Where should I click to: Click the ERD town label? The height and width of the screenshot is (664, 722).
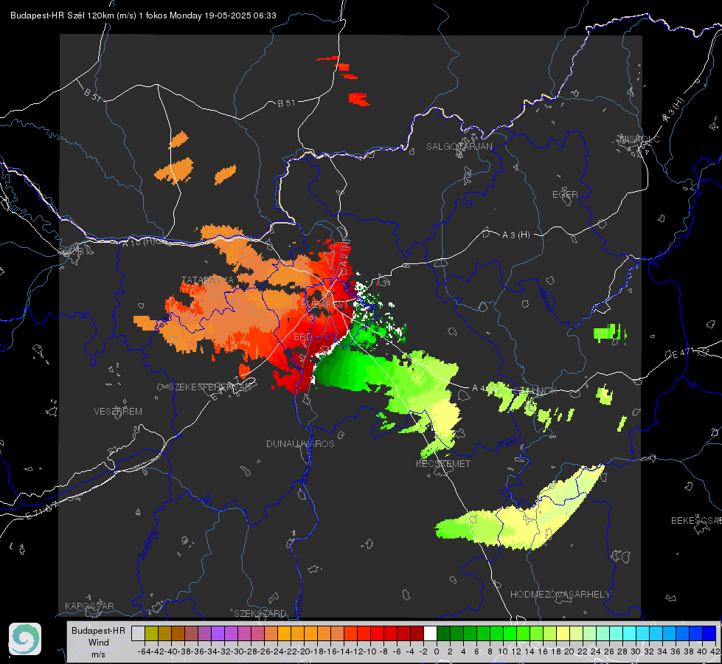pos(302,337)
